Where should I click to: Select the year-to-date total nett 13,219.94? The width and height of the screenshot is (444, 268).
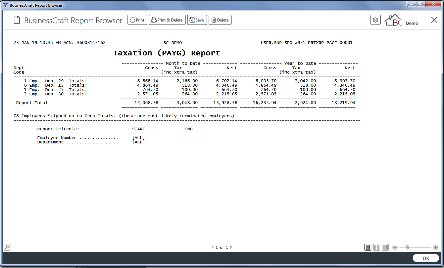(x=343, y=103)
